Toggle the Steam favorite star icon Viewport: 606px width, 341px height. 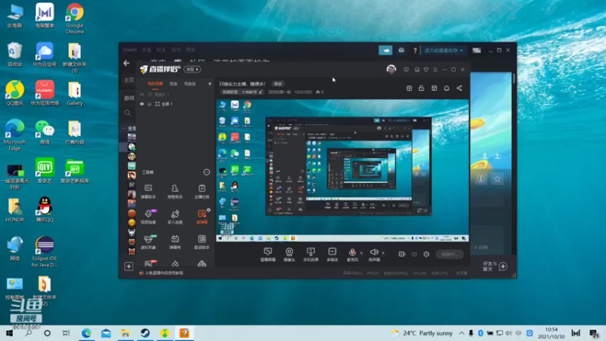(498, 179)
